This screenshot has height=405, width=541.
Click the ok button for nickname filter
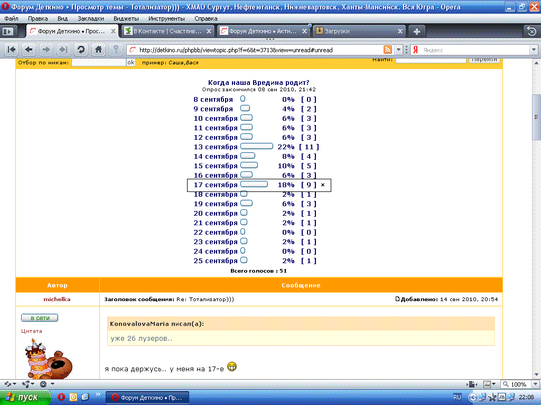[x=131, y=62]
